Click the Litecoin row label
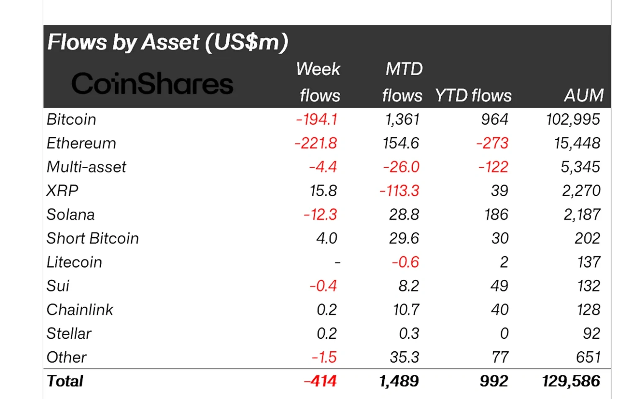The height and width of the screenshot is (399, 629). click(74, 262)
